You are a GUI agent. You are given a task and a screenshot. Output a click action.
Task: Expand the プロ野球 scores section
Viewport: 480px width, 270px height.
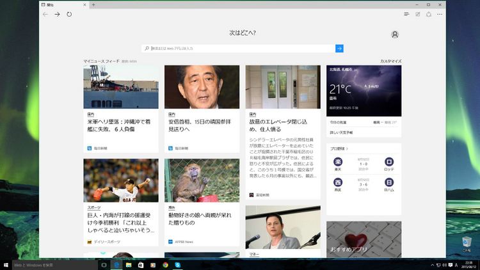point(339,149)
